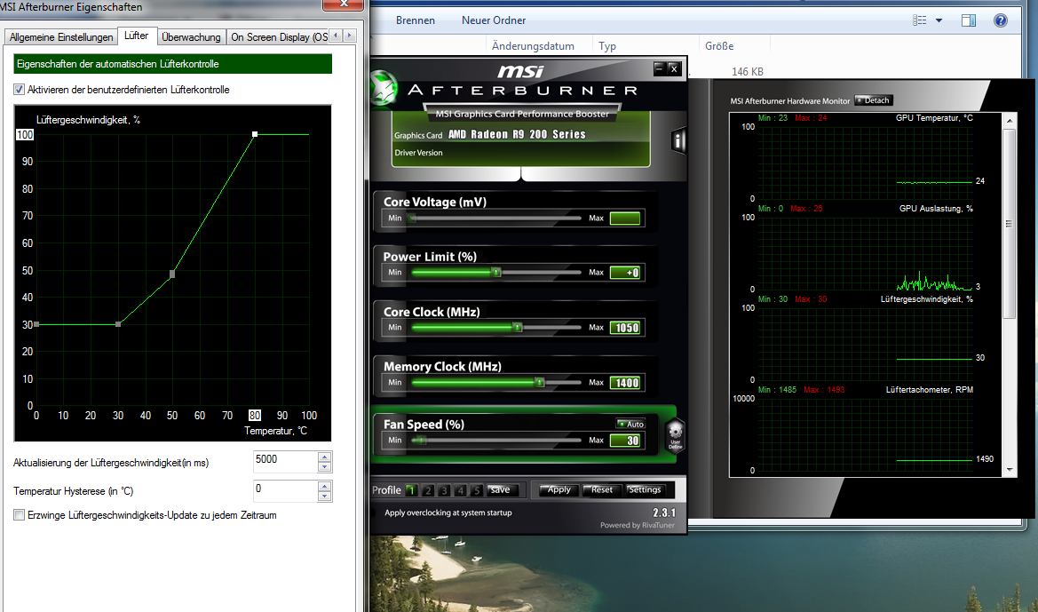Open the Explorer help question mark icon
This screenshot has height=612, width=1038.
click(1001, 20)
